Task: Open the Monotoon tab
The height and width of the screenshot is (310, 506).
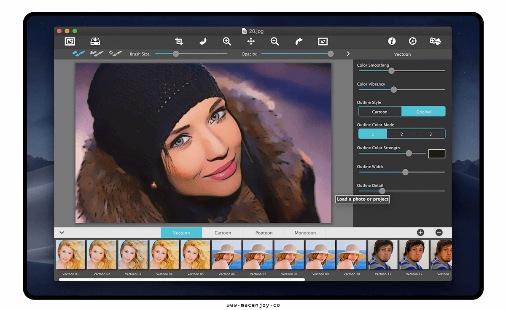Action: tap(305, 232)
